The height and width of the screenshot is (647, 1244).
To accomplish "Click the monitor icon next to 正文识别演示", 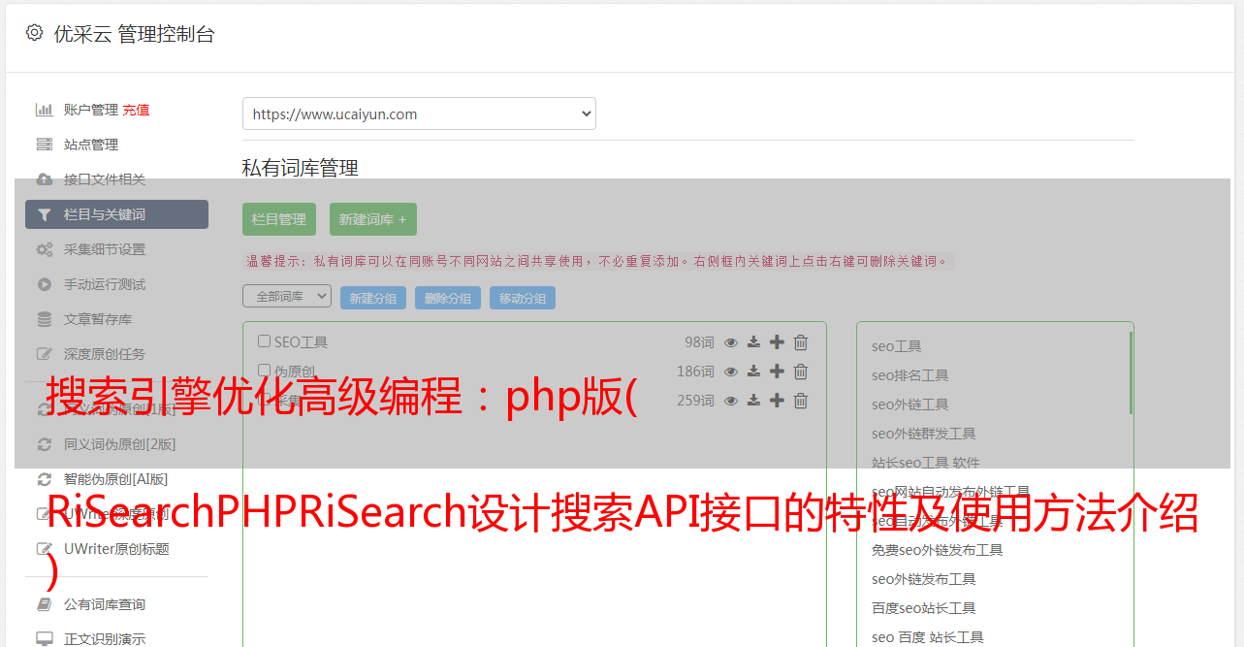I will tap(45, 639).
